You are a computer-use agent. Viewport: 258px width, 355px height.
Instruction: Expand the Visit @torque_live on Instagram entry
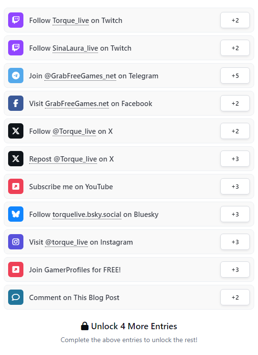point(129,242)
